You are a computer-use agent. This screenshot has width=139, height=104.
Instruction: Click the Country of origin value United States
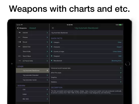[117, 51]
